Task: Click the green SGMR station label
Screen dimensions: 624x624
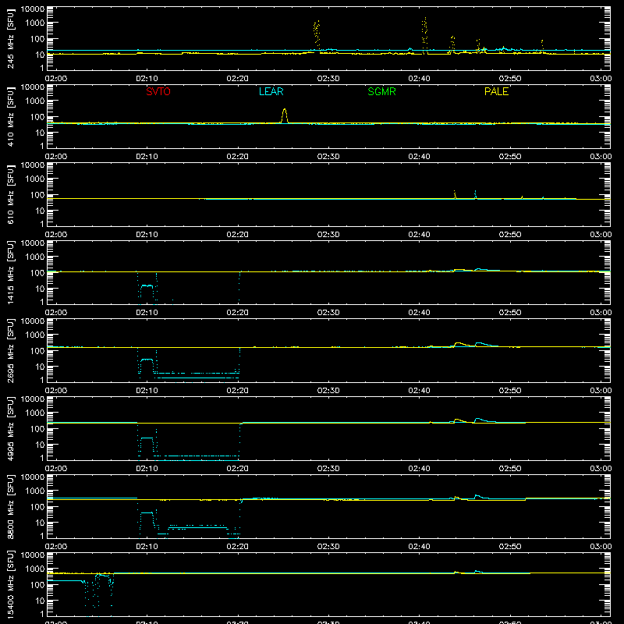Action: [381, 91]
